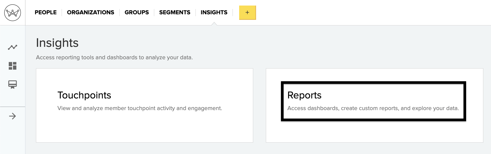This screenshot has width=491, height=154.
Task: Open the dashboard grid sidebar icon
Action: click(x=12, y=66)
